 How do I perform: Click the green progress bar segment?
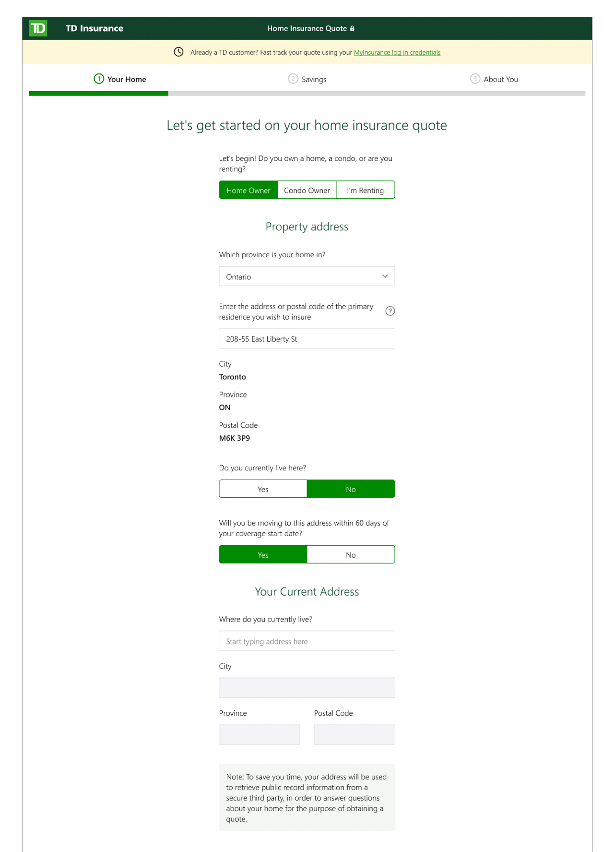pyautogui.click(x=98, y=94)
